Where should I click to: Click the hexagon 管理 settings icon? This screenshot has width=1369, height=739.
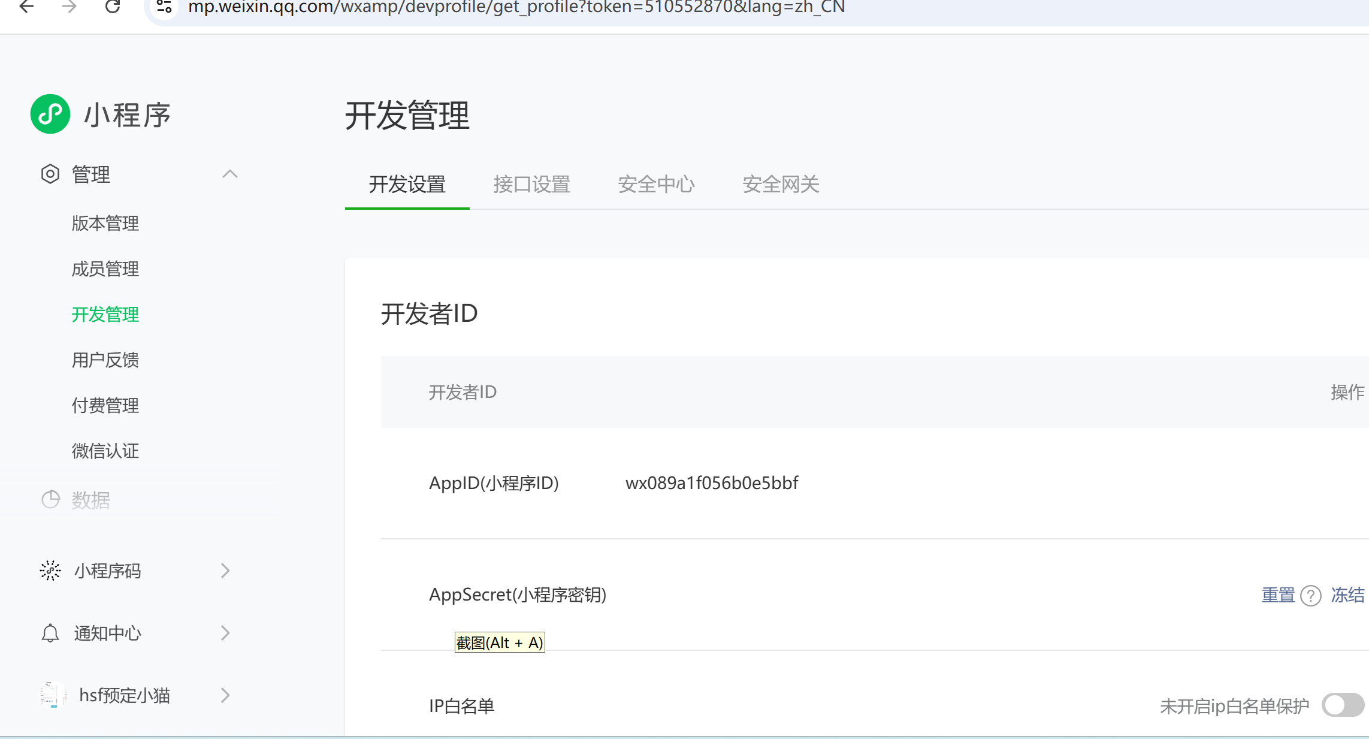tap(50, 174)
